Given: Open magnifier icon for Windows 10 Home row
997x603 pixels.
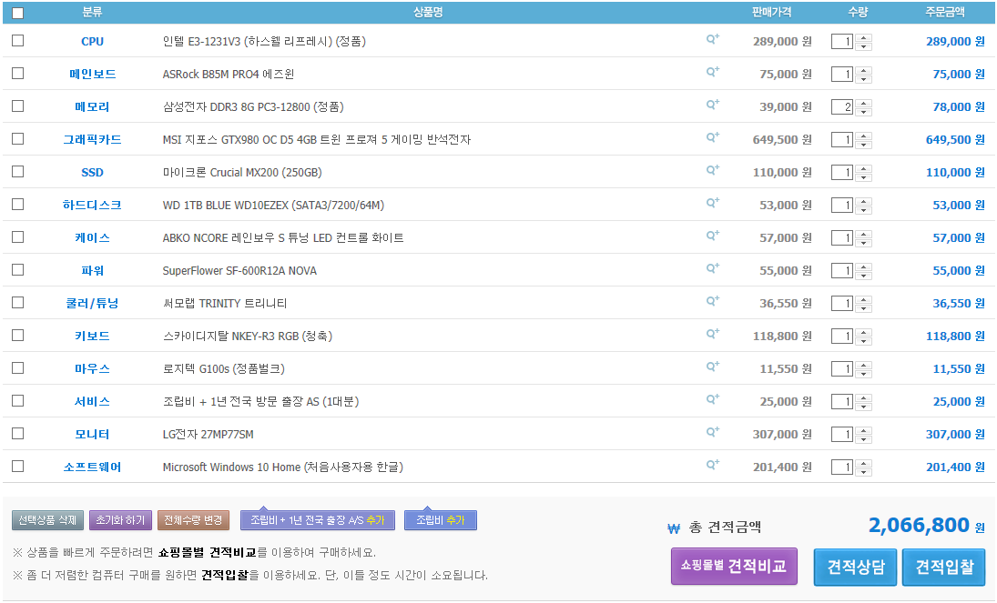Looking at the screenshot, I should click(x=713, y=465).
